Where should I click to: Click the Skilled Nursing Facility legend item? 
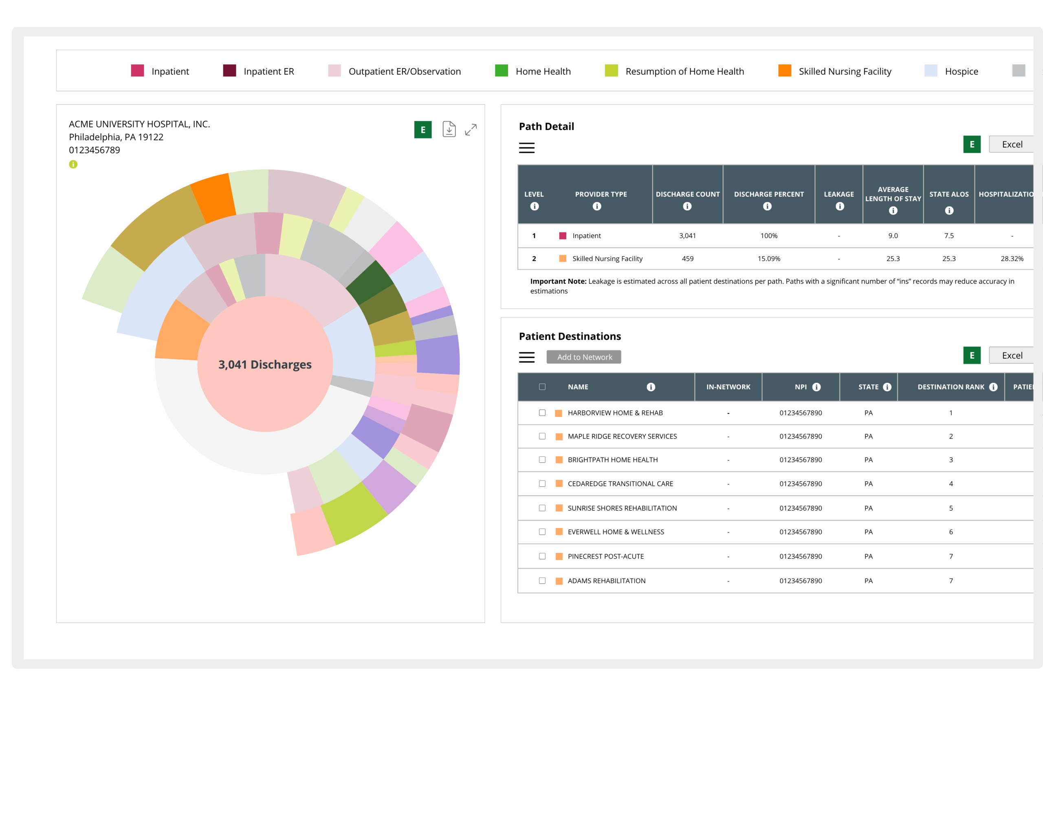[844, 72]
